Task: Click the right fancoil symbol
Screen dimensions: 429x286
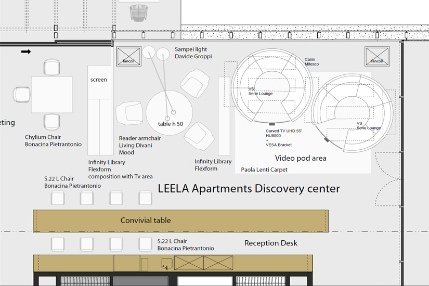Action: pyautogui.click(x=377, y=56)
